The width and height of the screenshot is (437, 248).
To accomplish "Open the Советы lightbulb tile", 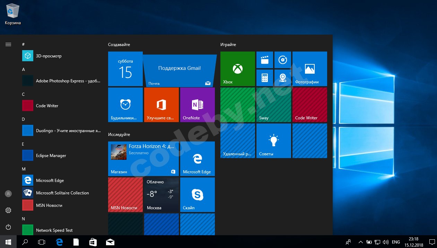I will coord(274,141).
